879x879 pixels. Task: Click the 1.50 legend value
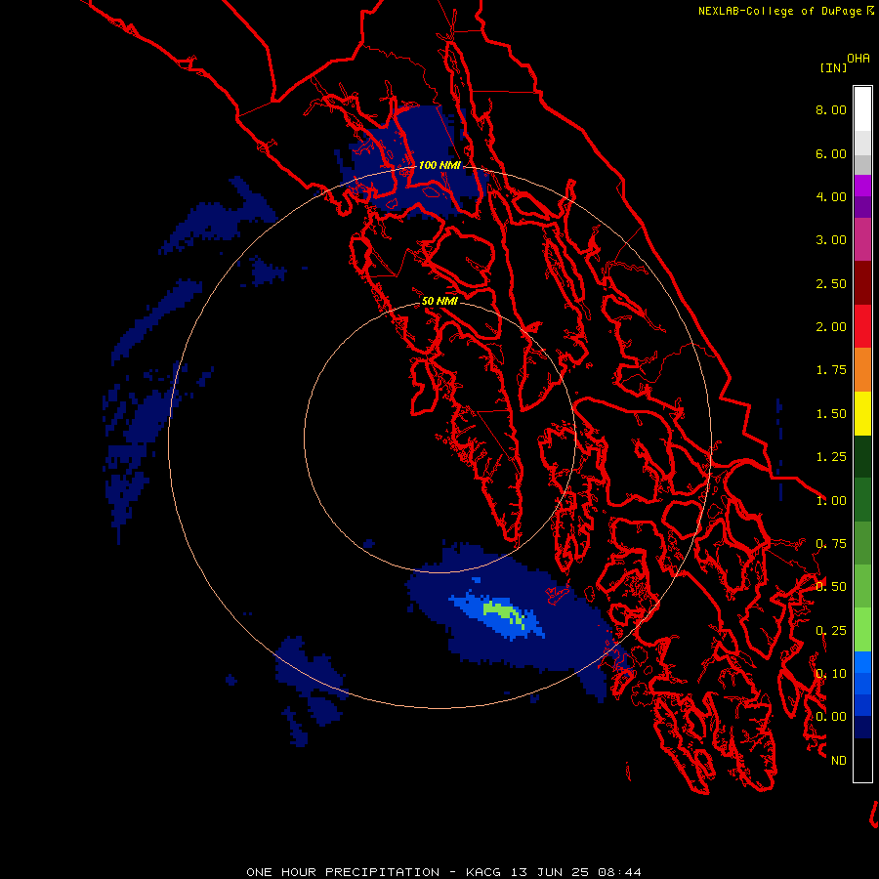click(831, 414)
